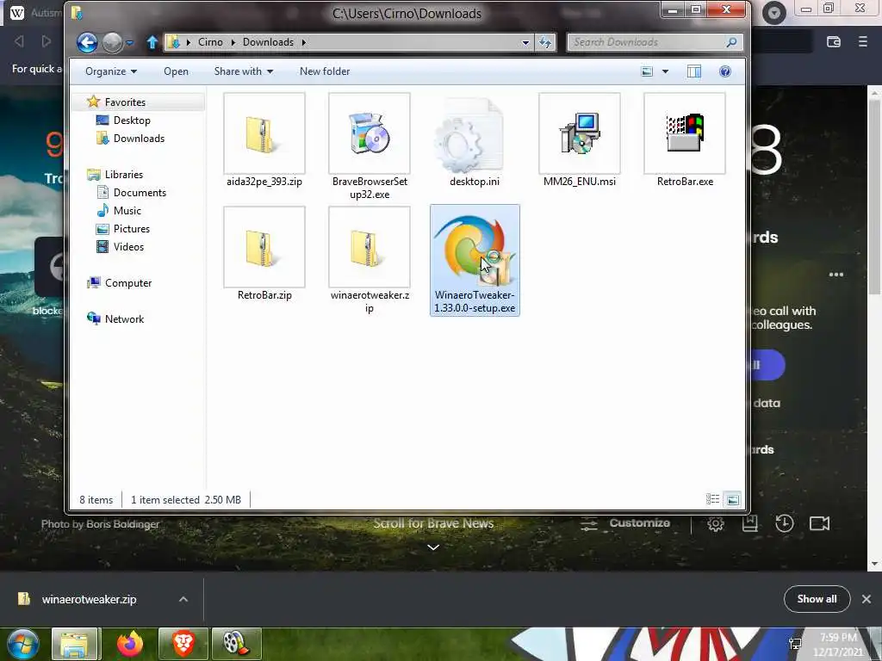The height and width of the screenshot is (661, 882).
Task: Open Music library in navigation pane
Action: pyautogui.click(x=127, y=210)
